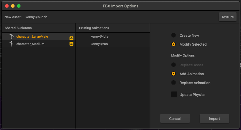Image resolution: width=241 pixels, height=130 pixels.
Task: Click the character_LargeMale skeleton icon
Action: coord(11,36)
